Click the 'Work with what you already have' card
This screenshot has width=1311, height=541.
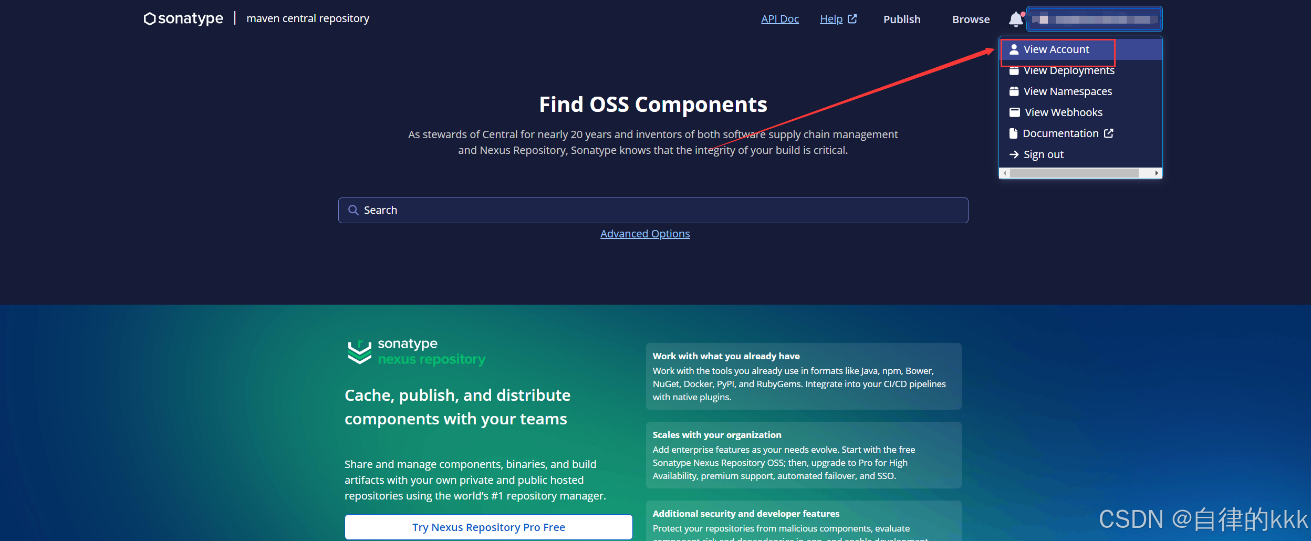tap(804, 376)
